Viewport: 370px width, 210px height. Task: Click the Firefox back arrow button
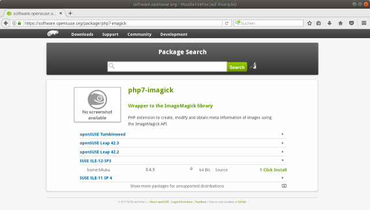(x=6, y=23)
